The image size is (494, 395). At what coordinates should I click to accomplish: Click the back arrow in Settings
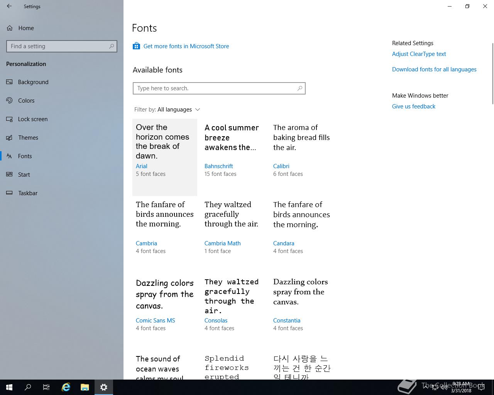[x=9, y=6]
